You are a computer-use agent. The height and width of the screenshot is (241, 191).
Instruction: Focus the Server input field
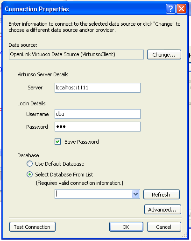[x=98, y=88]
